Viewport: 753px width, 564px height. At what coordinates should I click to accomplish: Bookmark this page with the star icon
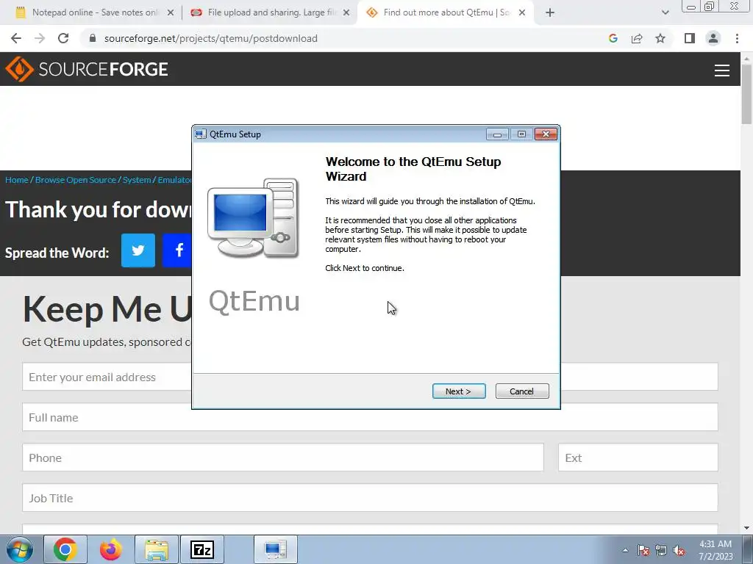(660, 38)
